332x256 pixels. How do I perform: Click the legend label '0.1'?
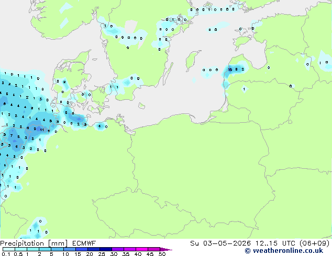click(x=6, y=254)
